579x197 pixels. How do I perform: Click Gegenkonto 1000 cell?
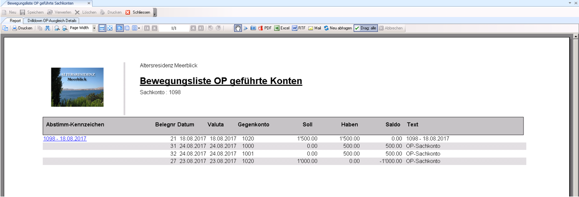click(249, 146)
